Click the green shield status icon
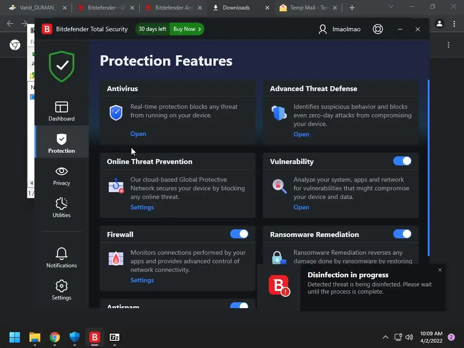The width and height of the screenshot is (464, 348). [x=62, y=66]
